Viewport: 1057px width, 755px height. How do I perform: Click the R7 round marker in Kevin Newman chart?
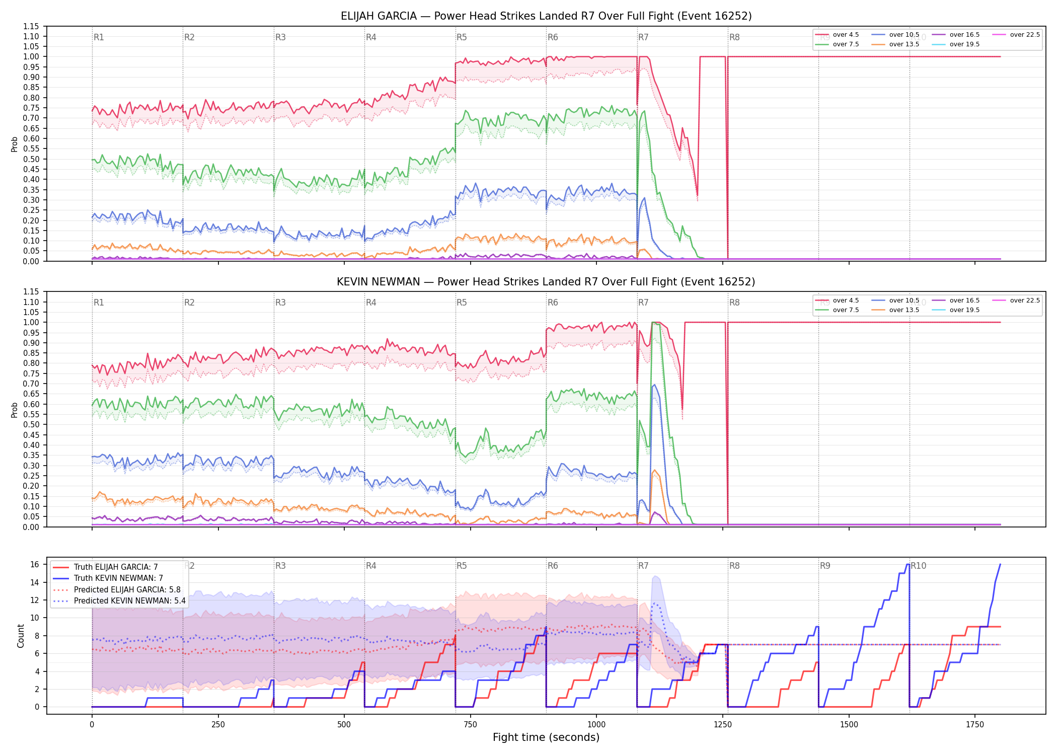(643, 303)
